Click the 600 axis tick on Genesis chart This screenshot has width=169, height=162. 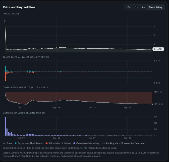[156, 117]
